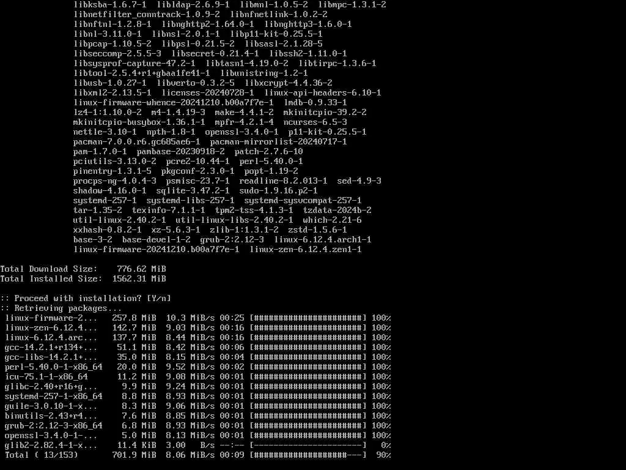Select the linux-zen-6.12.4.zen1-1 package name
626x470 pixels.
tap(306, 250)
